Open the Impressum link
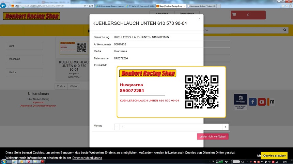The width and height of the screenshot is (293, 164). point(38,103)
